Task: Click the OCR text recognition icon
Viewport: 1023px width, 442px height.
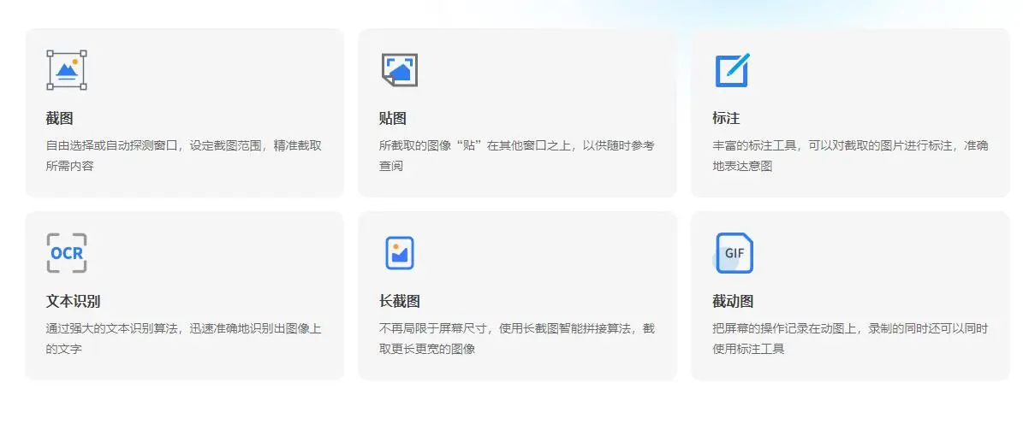Action: tap(67, 253)
